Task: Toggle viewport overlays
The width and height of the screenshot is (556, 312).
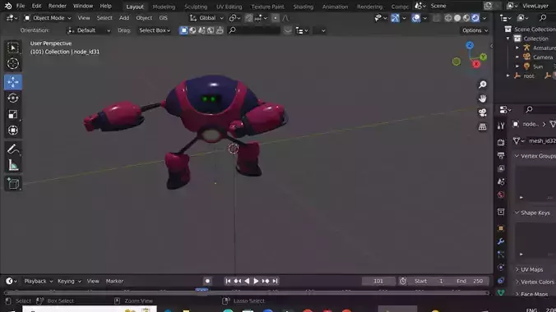Action: (415, 18)
